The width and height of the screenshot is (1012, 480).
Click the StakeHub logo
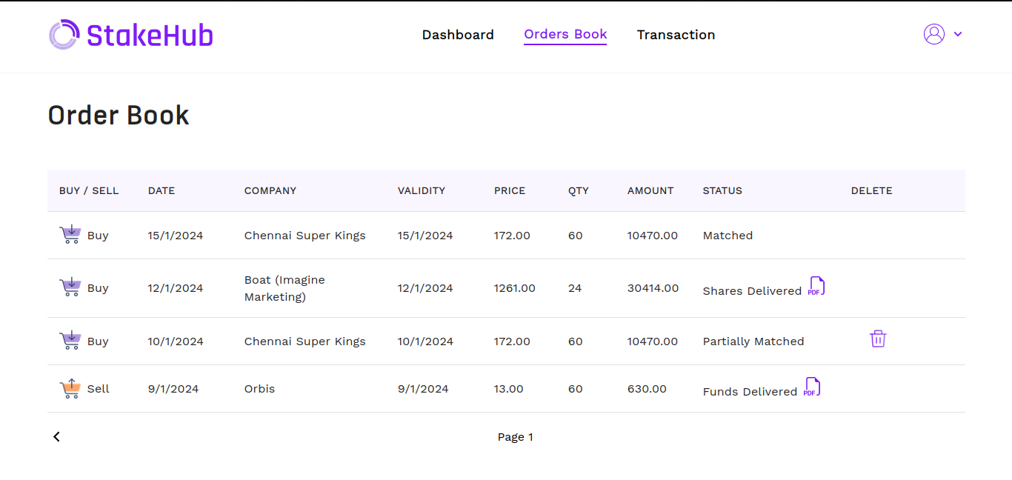pyautogui.click(x=131, y=35)
